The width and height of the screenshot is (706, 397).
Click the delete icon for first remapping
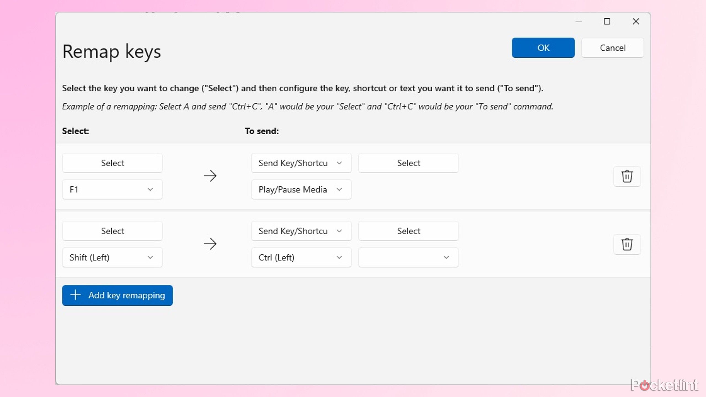click(x=627, y=176)
